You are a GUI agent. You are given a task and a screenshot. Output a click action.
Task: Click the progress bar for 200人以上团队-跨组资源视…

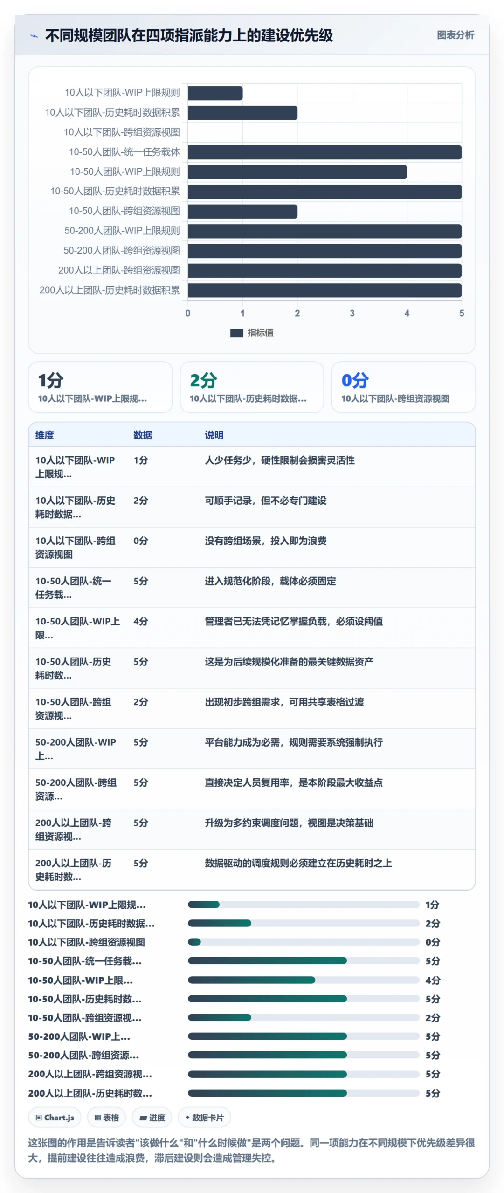304,1074
